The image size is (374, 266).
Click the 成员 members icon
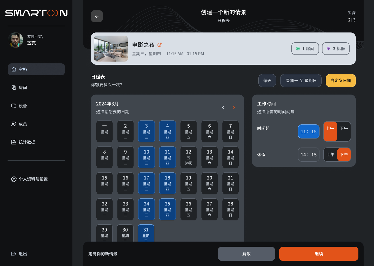tap(14, 124)
